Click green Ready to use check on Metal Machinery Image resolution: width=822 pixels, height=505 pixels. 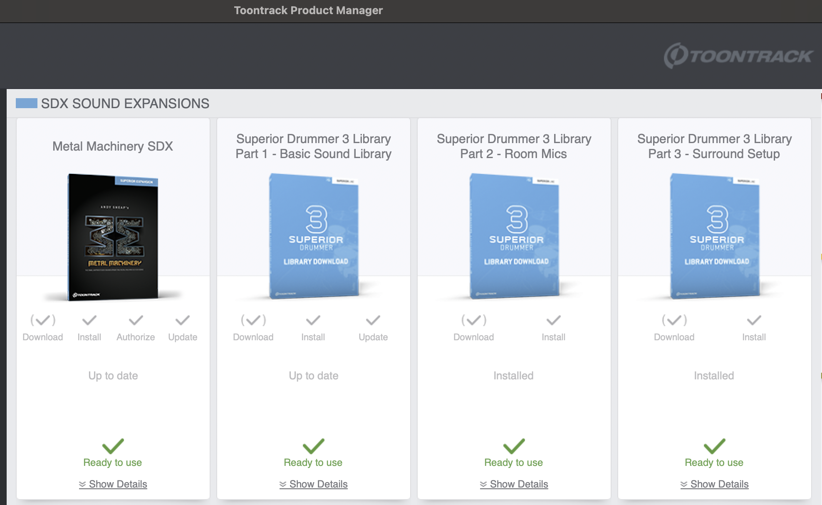(x=113, y=446)
